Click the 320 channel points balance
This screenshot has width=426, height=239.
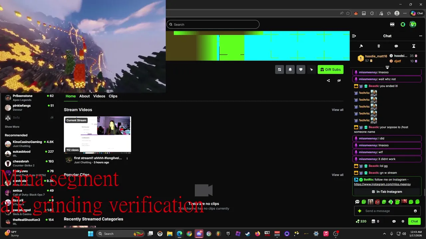click(361, 221)
